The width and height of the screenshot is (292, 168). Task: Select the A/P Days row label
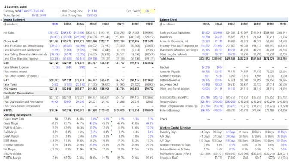coord(165,141)
